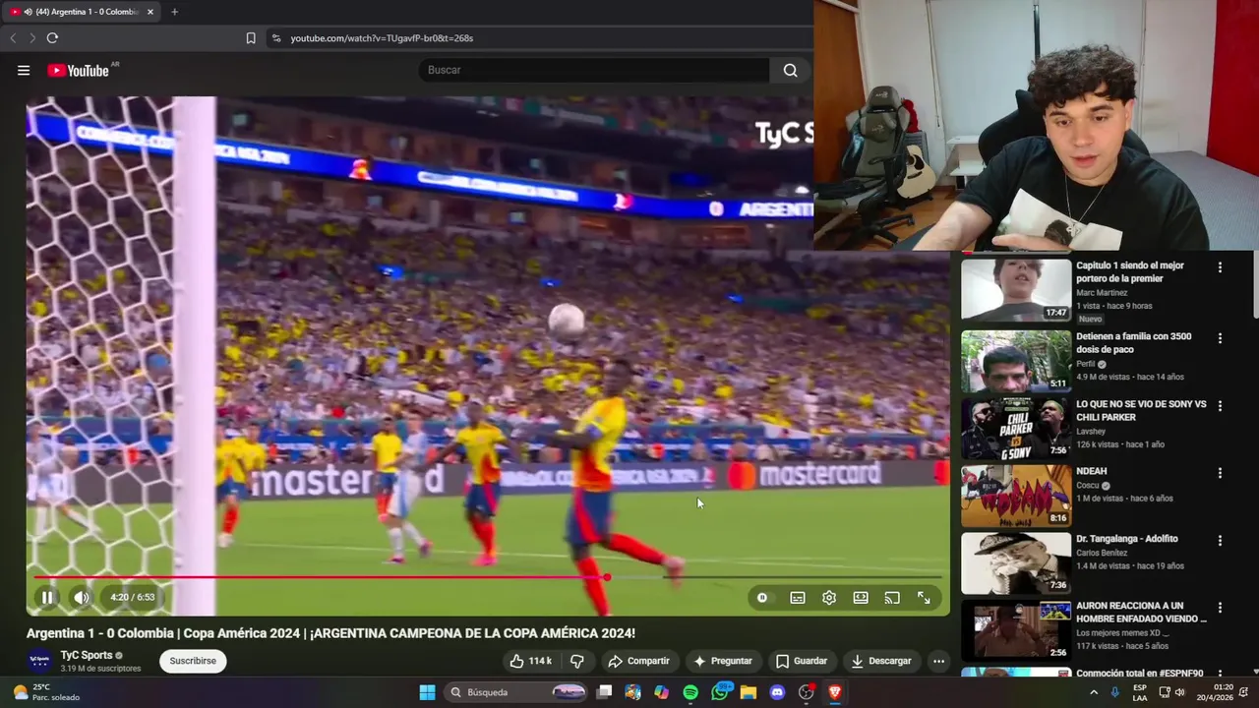The width and height of the screenshot is (1259, 708).
Task: Click the taskbar Búsqueda search box
Action: [515, 692]
